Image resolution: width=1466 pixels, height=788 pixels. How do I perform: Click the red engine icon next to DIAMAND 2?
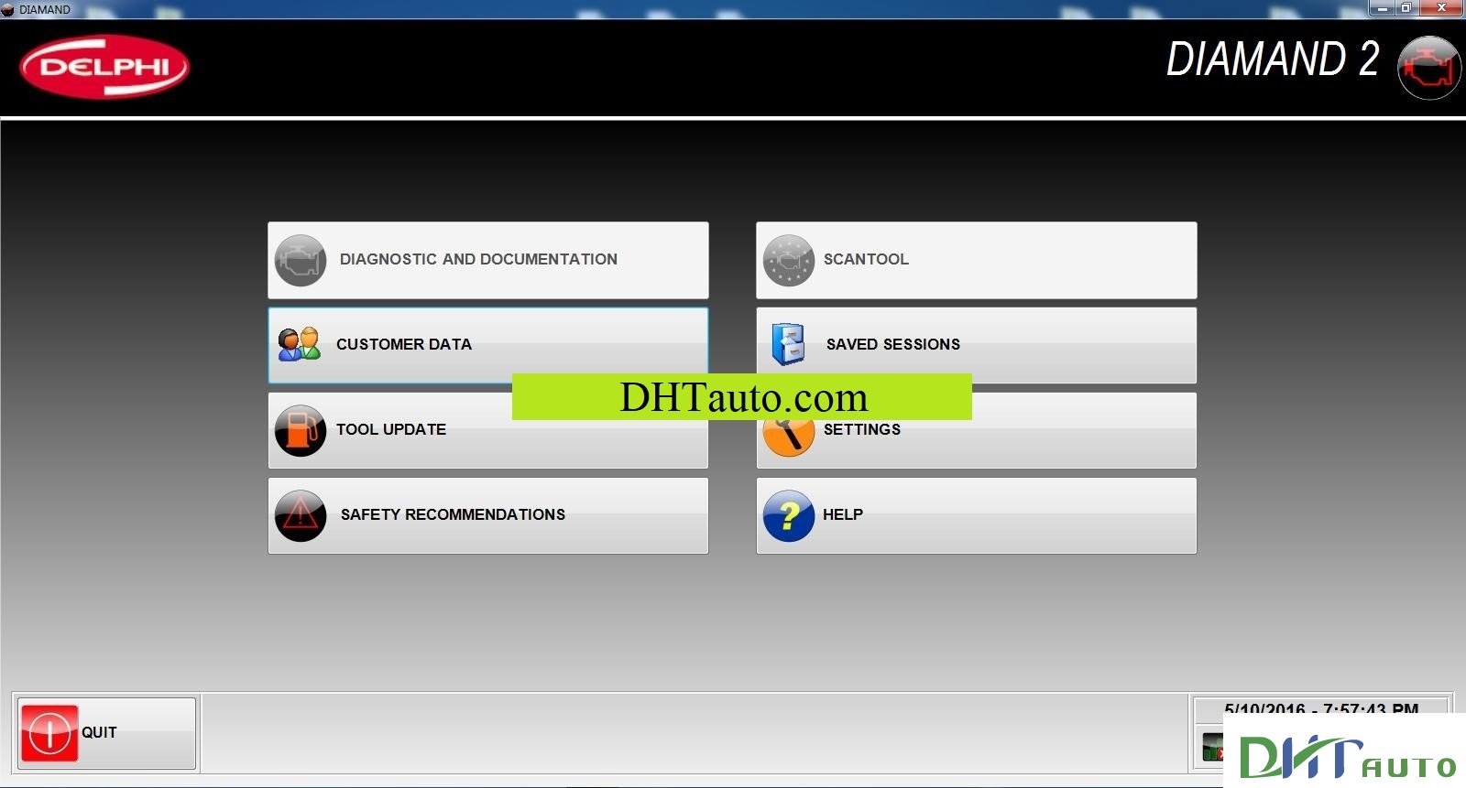point(1428,68)
